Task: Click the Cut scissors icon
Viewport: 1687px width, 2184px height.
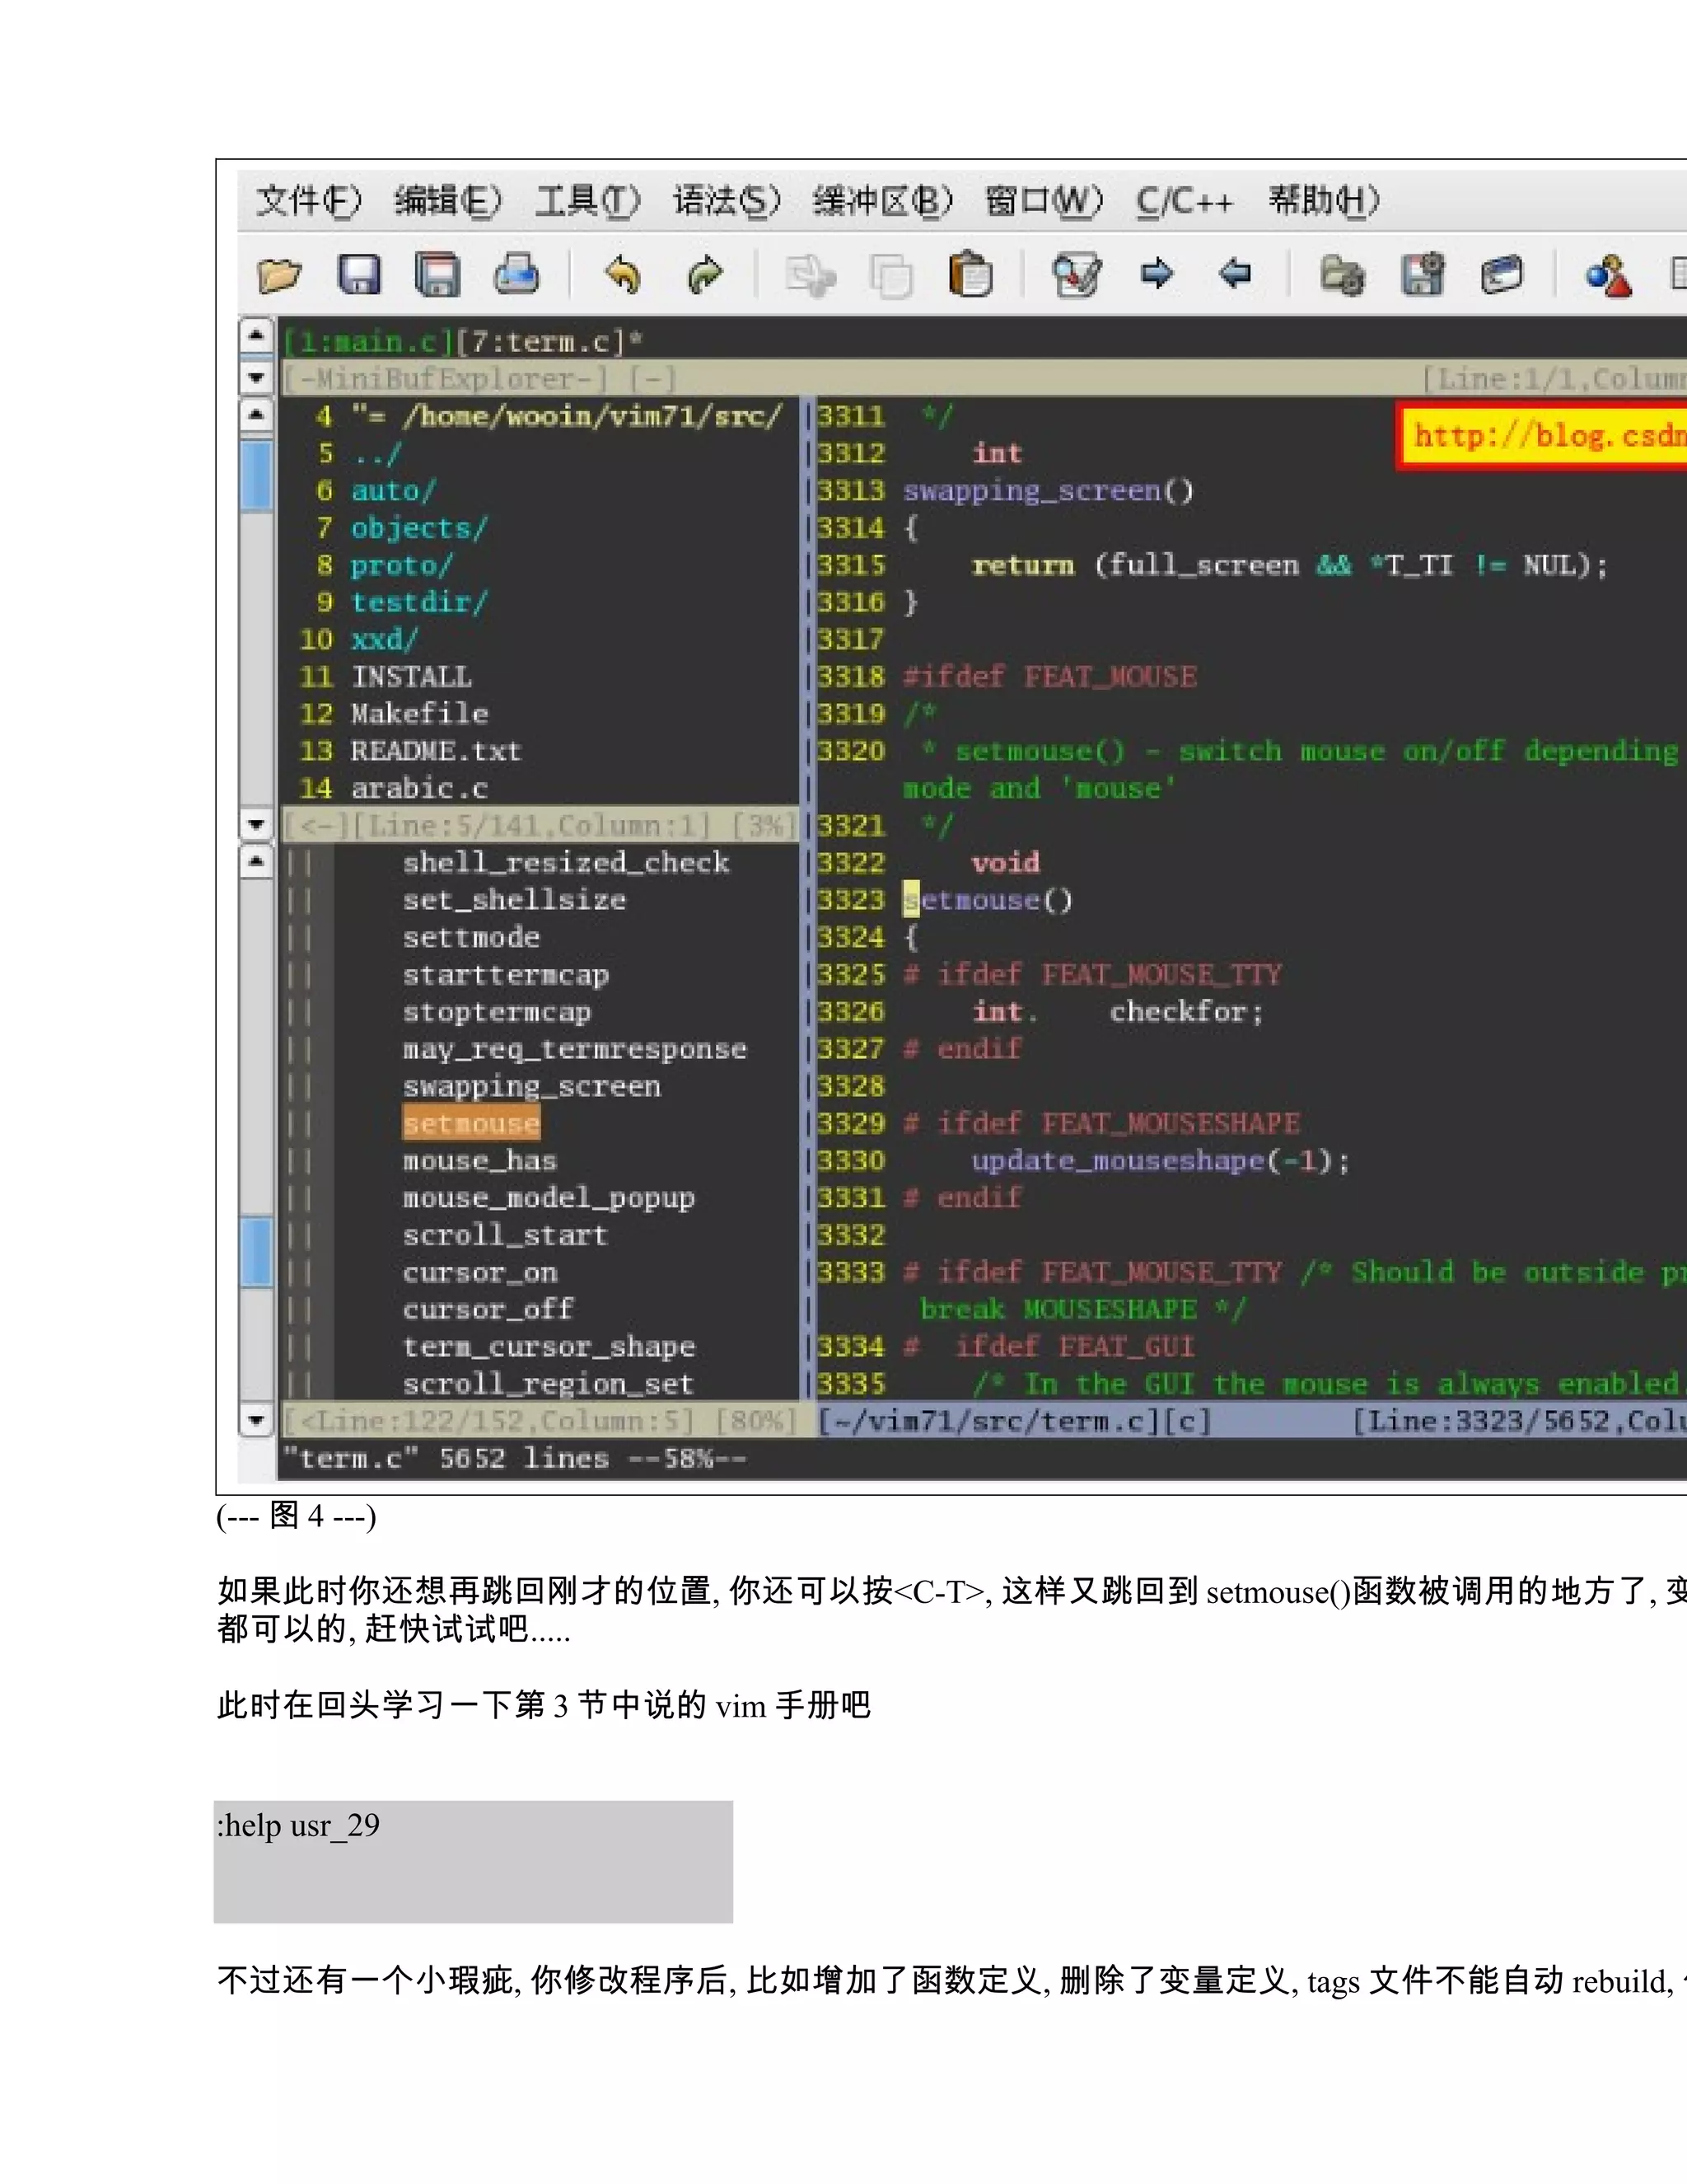Action: [811, 275]
